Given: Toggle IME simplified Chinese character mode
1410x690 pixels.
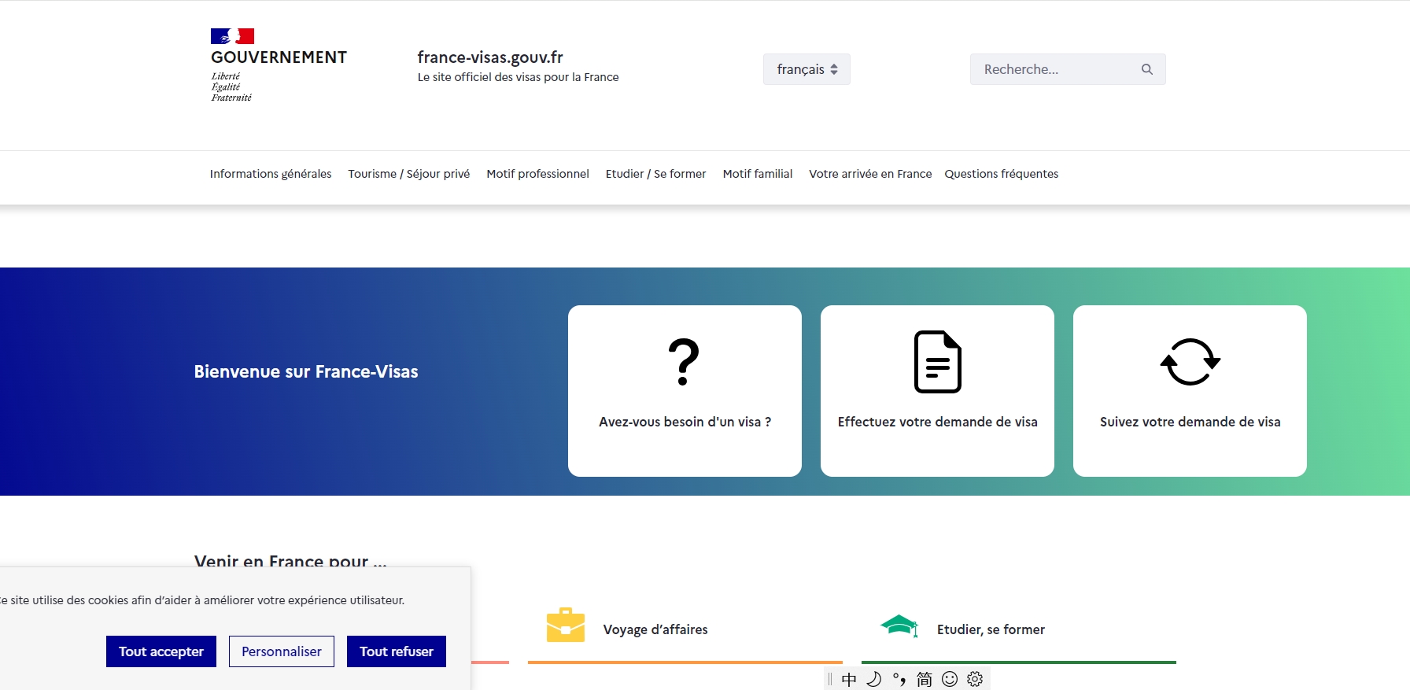Looking at the screenshot, I should 925,679.
